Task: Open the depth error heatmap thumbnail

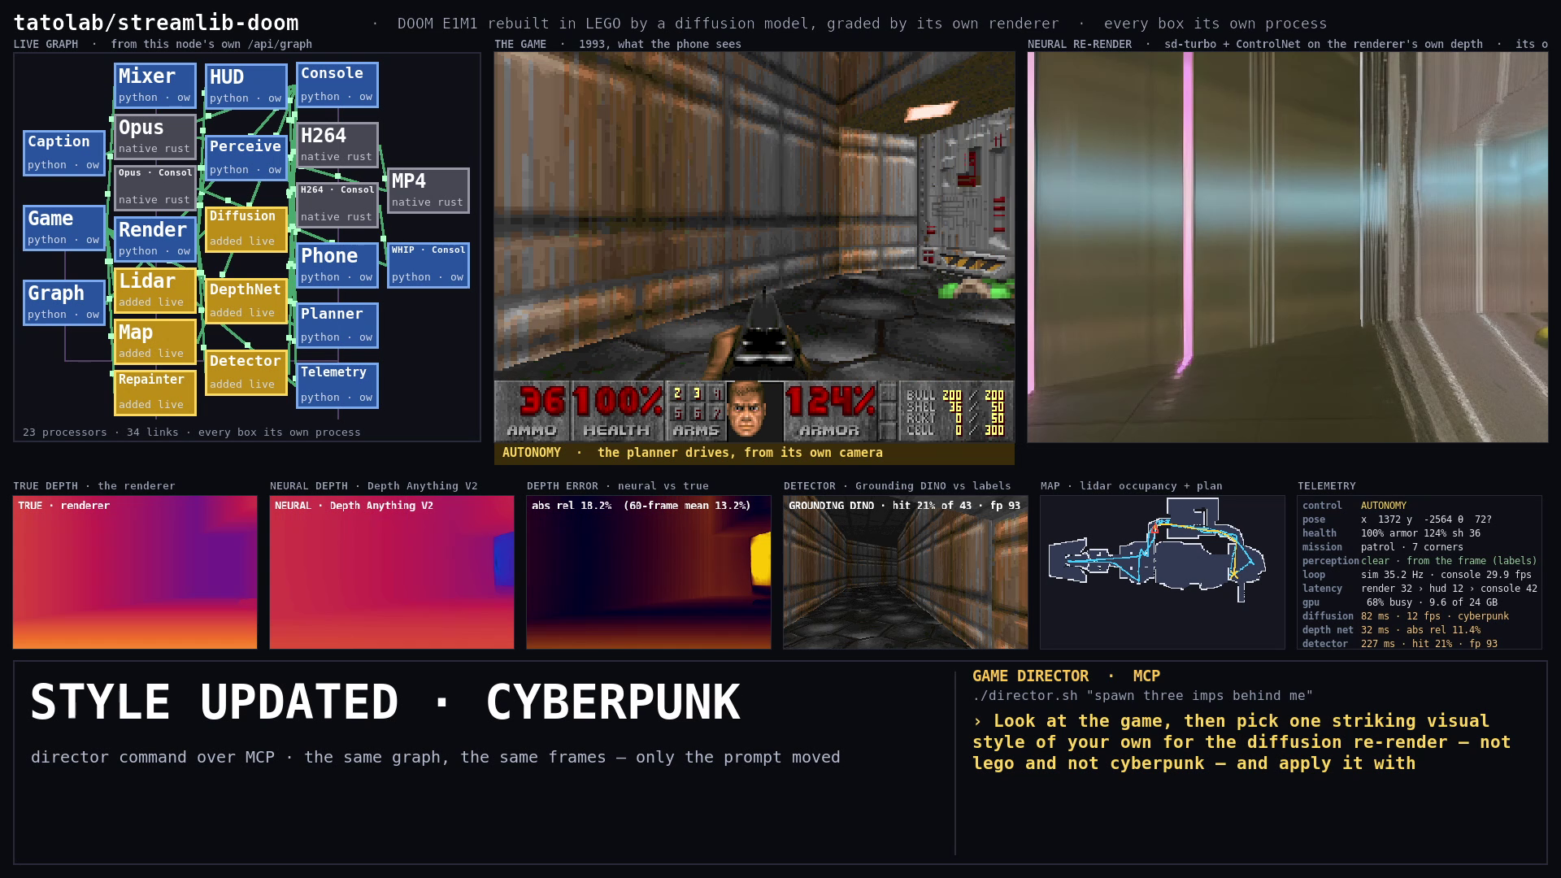Action: [649, 572]
